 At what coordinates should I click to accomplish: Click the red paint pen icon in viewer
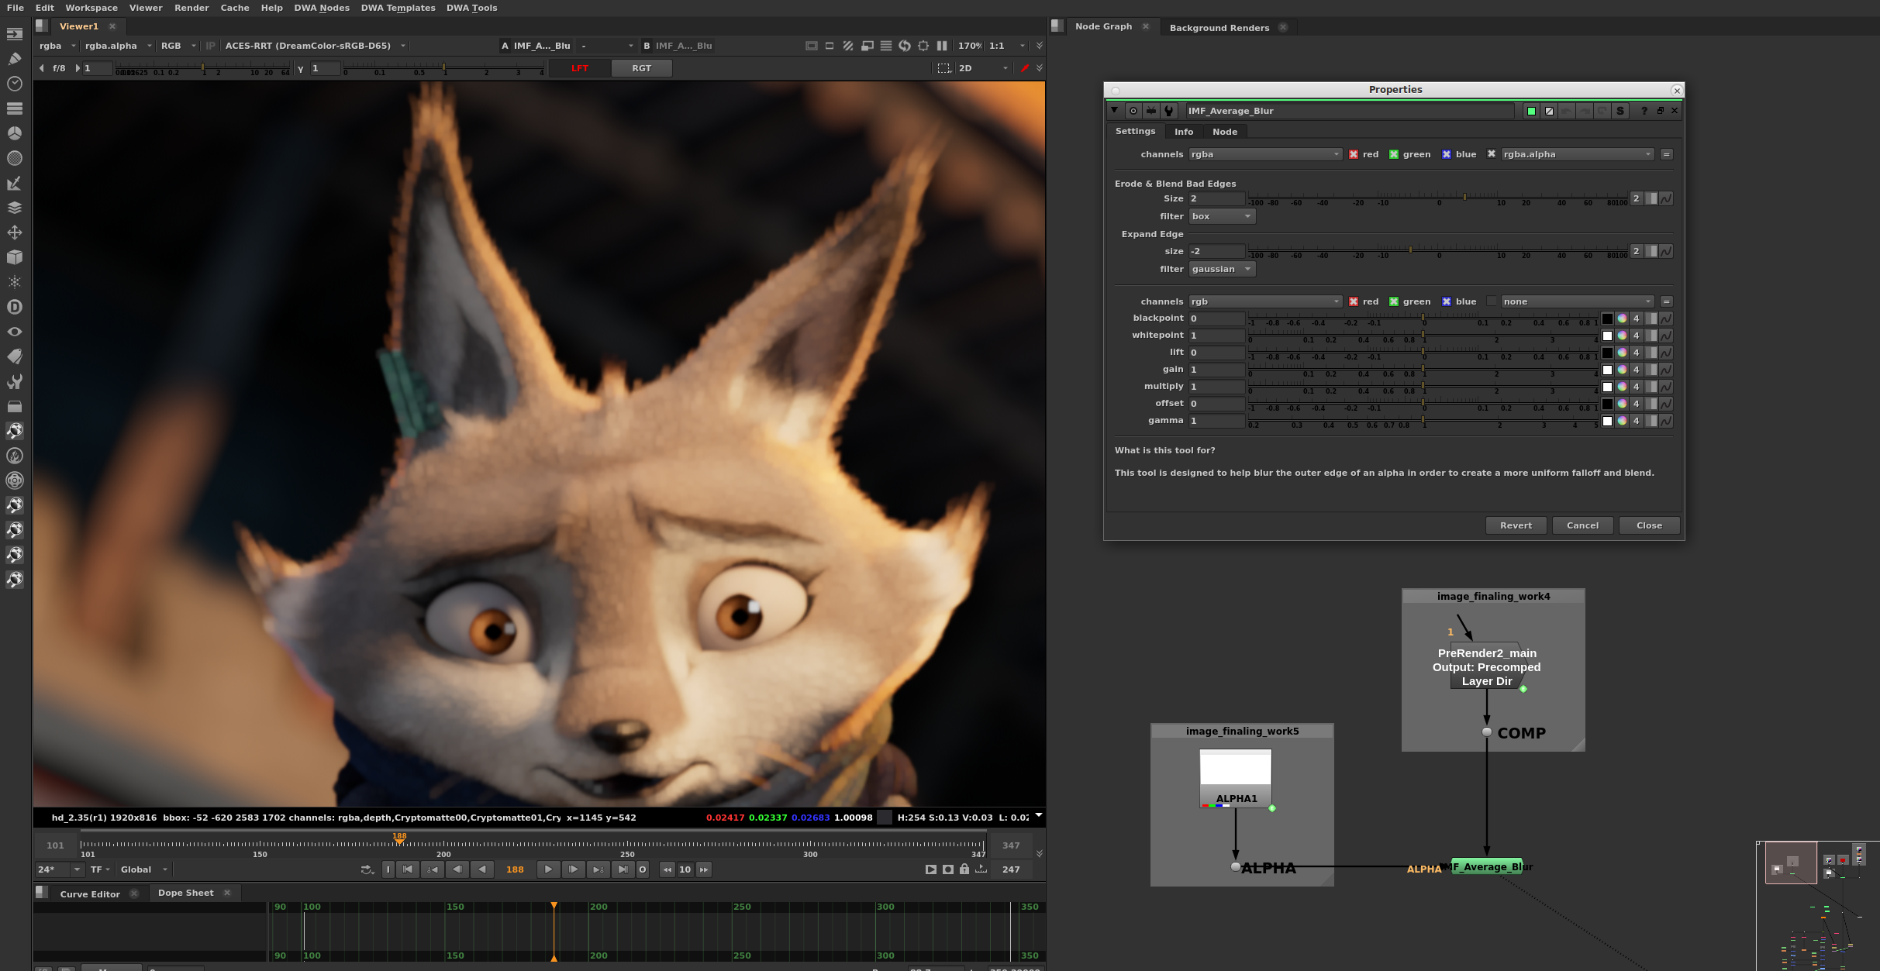coord(1025,68)
